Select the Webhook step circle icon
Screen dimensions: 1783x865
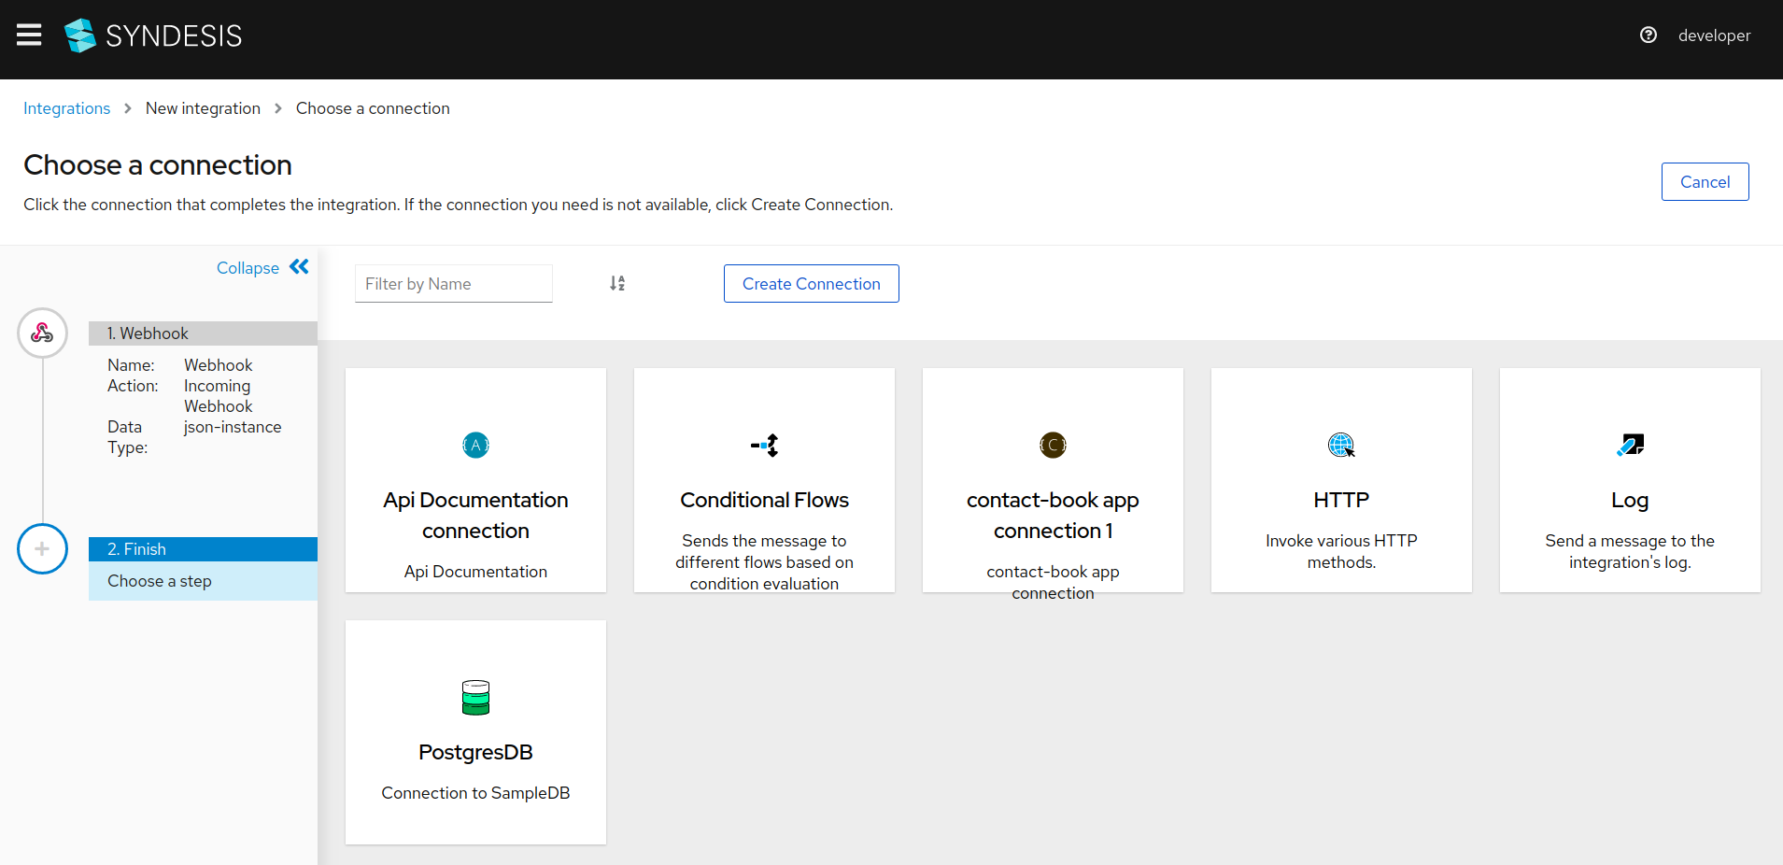point(42,333)
